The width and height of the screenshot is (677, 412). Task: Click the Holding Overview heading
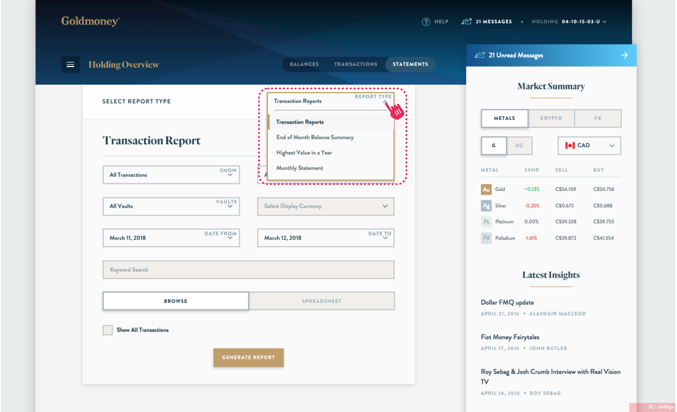pos(124,65)
